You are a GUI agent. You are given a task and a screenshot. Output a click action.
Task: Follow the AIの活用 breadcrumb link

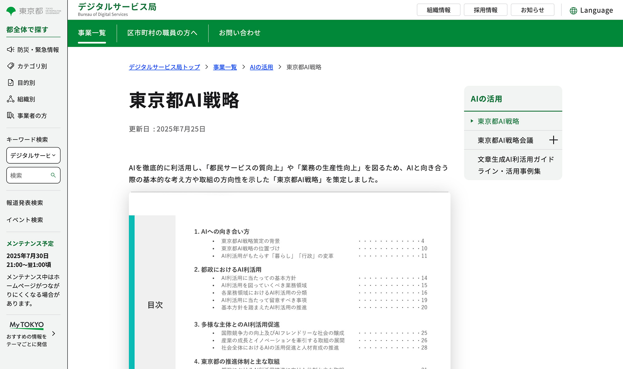pyautogui.click(x=261, y=67)
